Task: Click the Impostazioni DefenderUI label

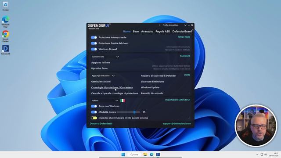Action: point(177,100)
